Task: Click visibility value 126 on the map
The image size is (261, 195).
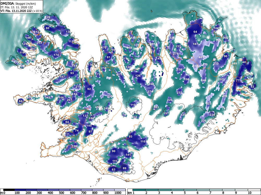Action: [138, 76]
